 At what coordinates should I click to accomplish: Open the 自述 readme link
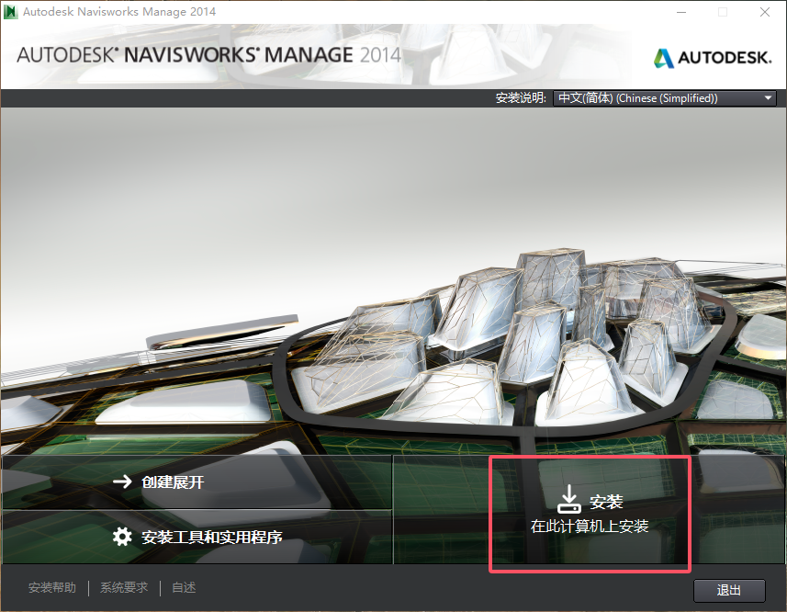(184, 587)
